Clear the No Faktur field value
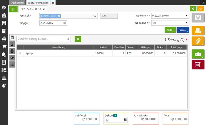Screen dimensions: 206x125 (186, 23)
